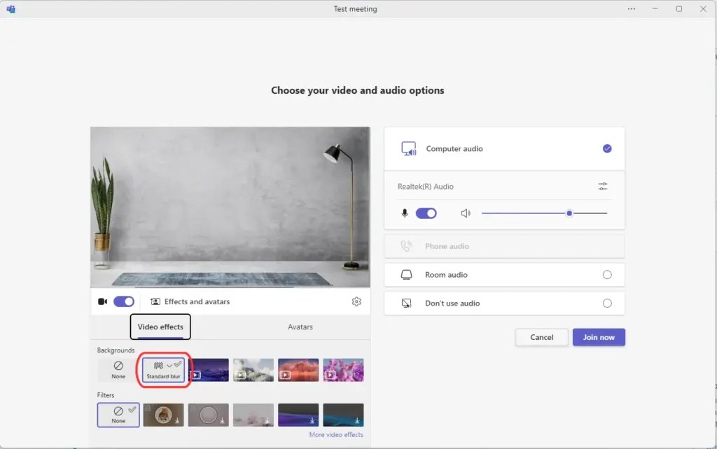Select the None filter option
Screen dimensions: 717x449
[x=118, y=414]
